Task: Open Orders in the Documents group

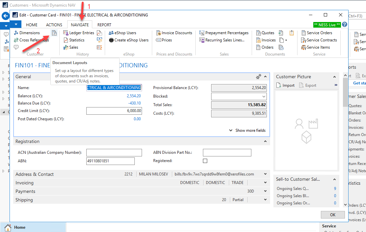Action: (x=265, y=47)
